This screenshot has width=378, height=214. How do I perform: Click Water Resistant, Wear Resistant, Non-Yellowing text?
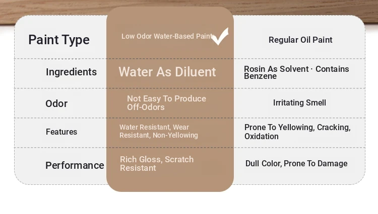(x=159, y=131)
